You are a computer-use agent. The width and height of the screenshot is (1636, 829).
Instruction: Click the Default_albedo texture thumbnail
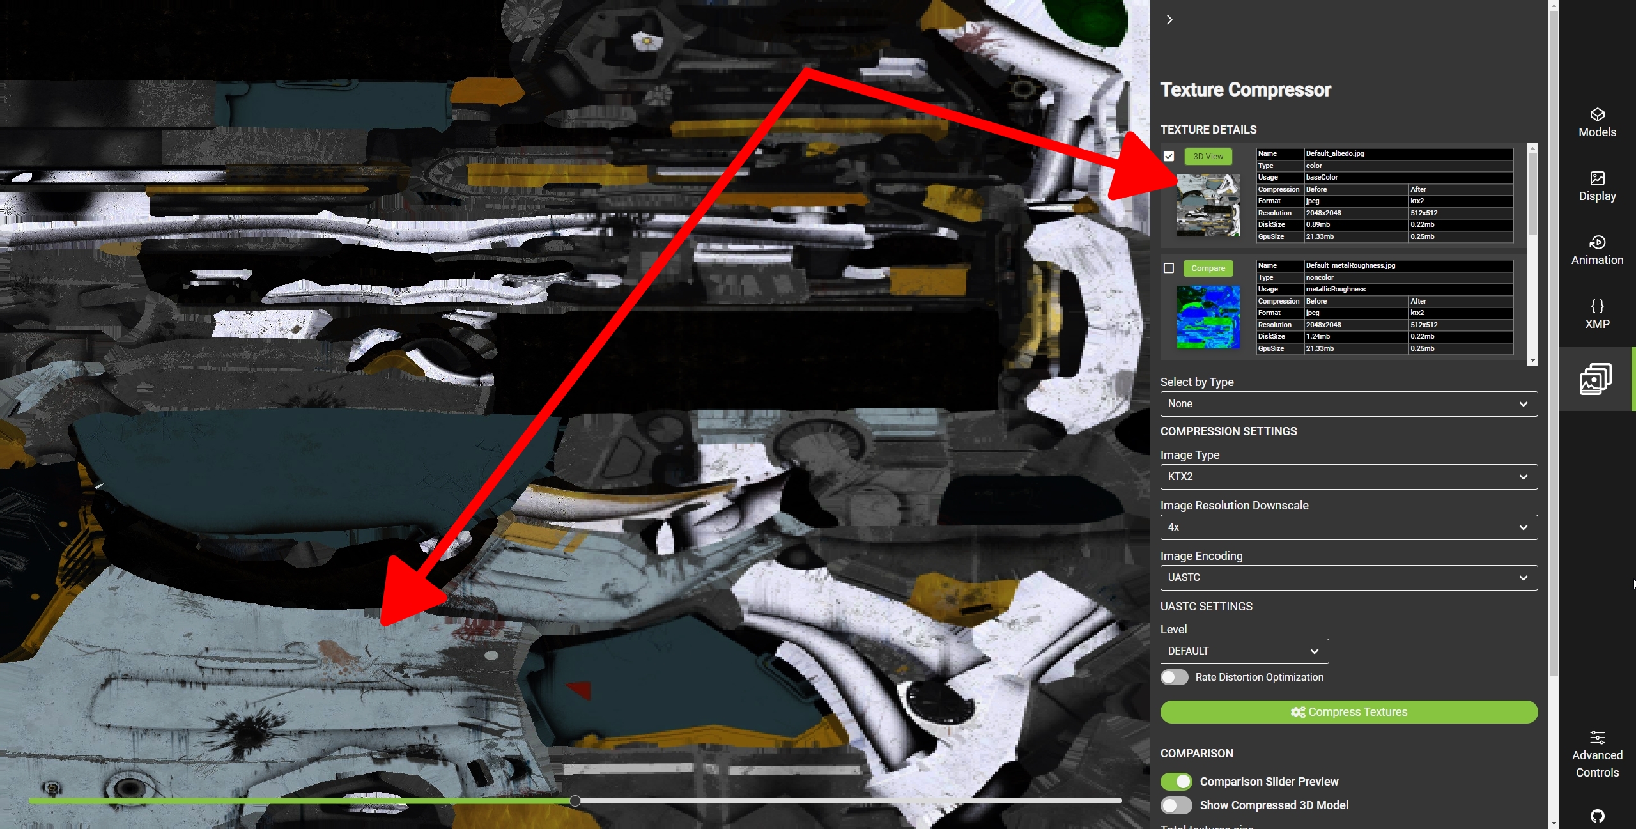1207,205
